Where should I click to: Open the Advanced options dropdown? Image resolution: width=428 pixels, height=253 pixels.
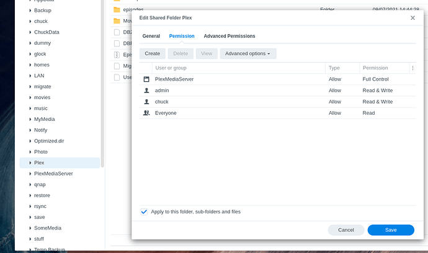tap(248, 53)
